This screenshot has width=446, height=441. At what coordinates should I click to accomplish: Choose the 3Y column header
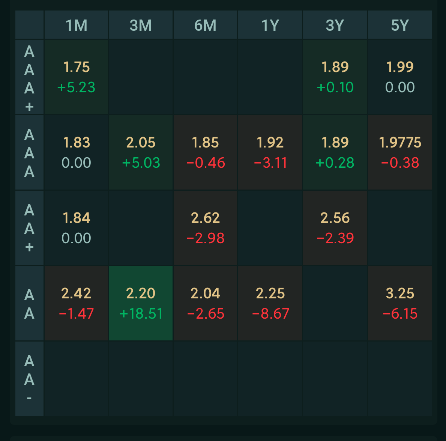pos(335,25)
